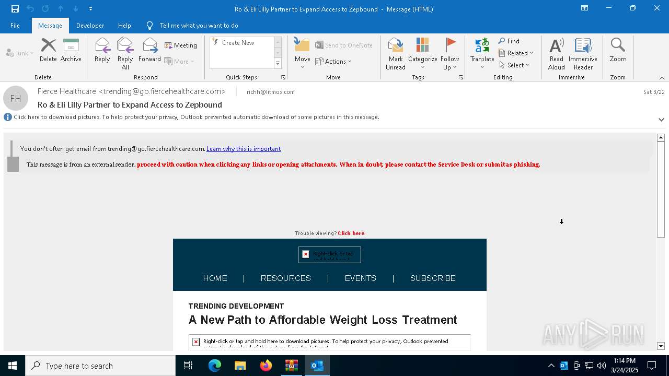
Task: Click the scrollbar up arrow in message
Action: [661, 137]
